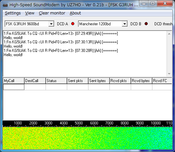Open the View menu
This screenshot has height=152, width=175.
tap(30, 13)
